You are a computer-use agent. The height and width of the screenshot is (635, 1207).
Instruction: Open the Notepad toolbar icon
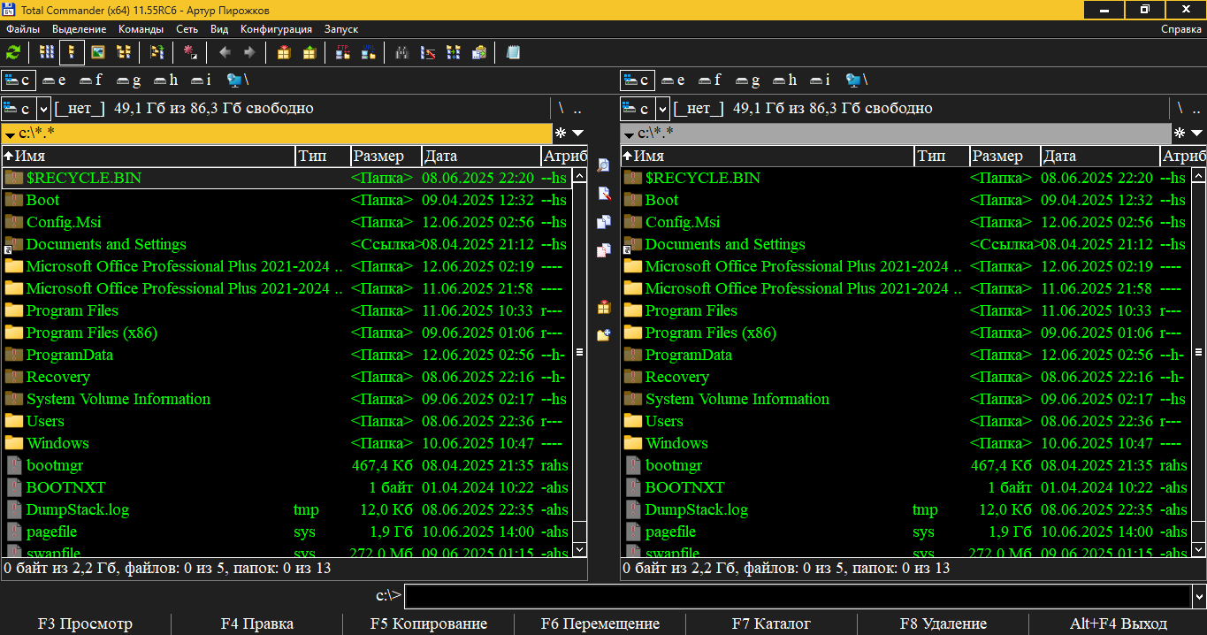click(512, 52)
